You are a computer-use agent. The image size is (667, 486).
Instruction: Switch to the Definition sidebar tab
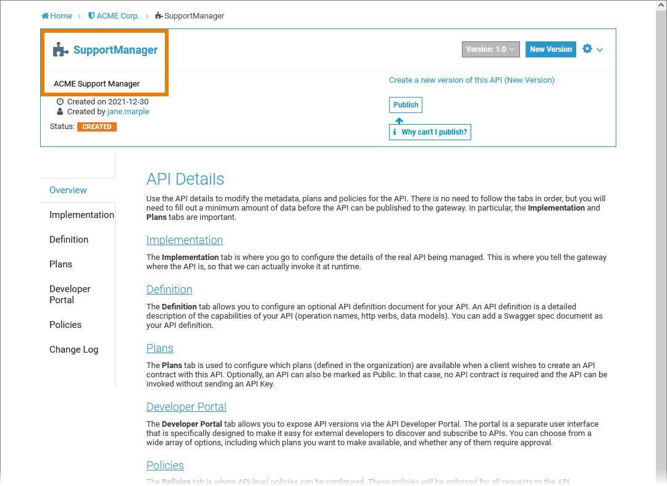[69, 240]
